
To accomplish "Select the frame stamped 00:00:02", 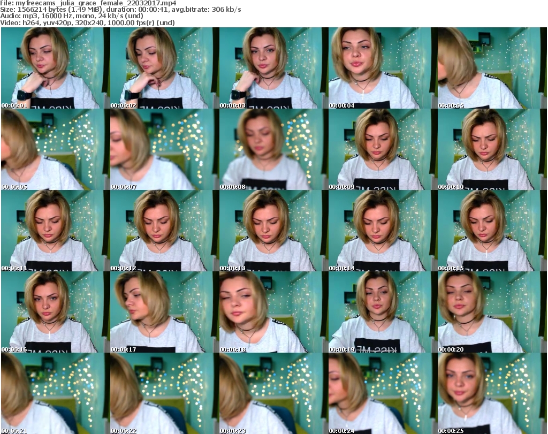I will pyautogui.click(x=165, y=68).
